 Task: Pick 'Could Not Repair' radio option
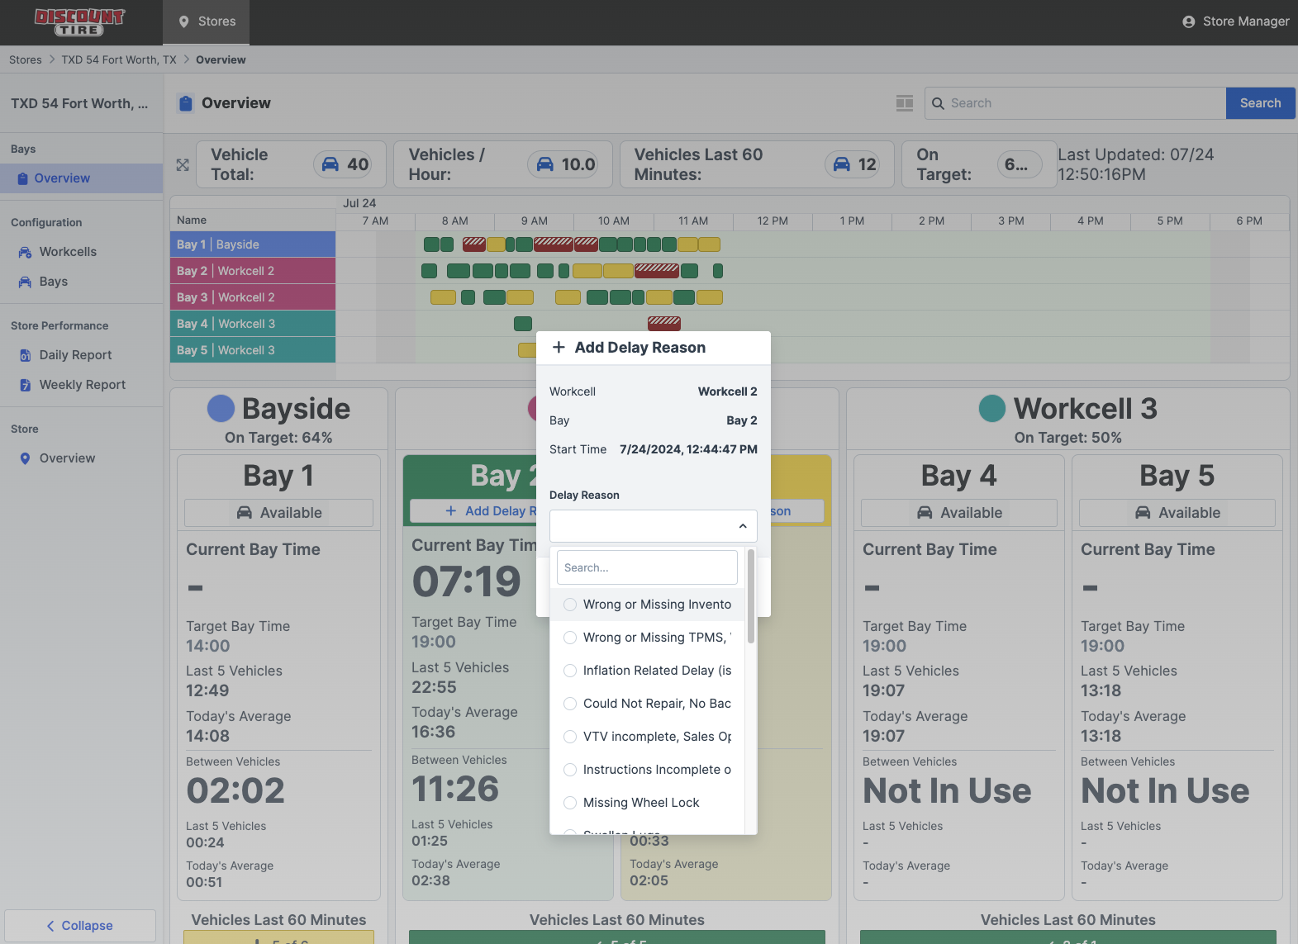coord(570,704)
